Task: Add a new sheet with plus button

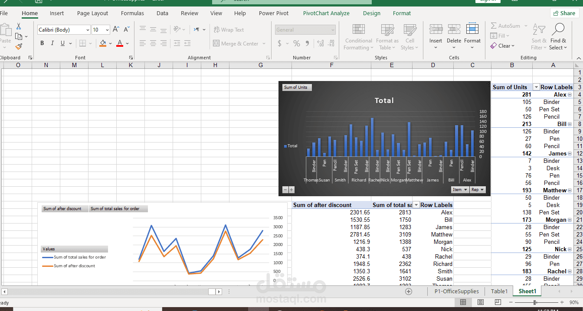Action: click(x=409, y=292)
